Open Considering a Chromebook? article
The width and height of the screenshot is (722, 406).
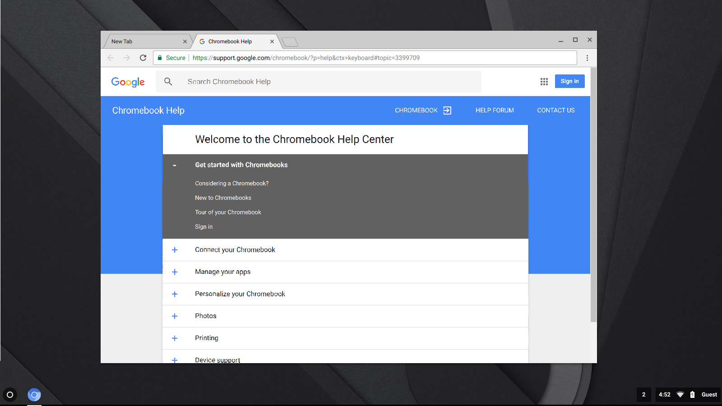point(231,184)
